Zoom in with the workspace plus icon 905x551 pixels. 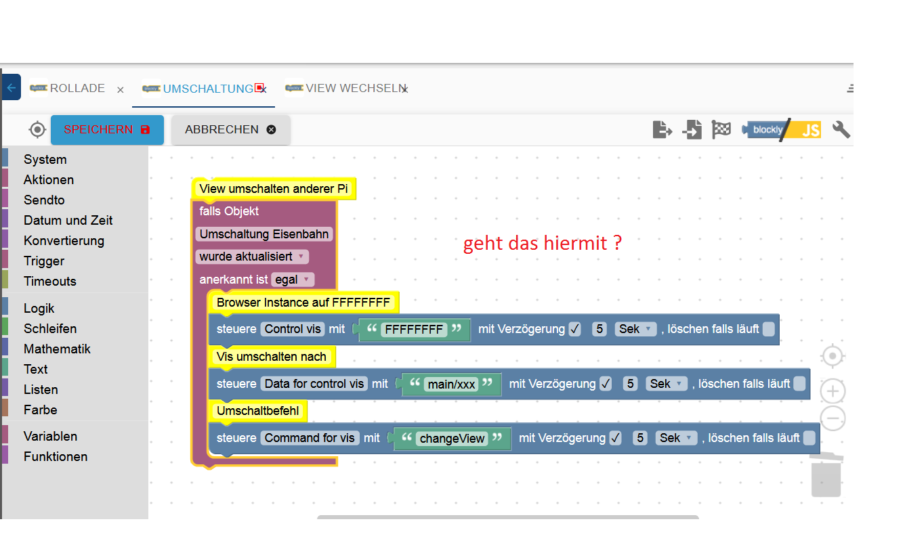[x=833, y=391]
